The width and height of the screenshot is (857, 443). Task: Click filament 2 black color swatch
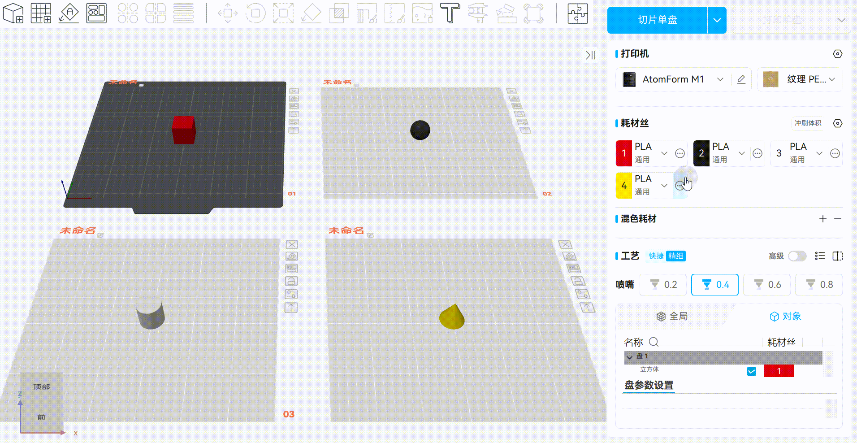[x=701, y=153]
